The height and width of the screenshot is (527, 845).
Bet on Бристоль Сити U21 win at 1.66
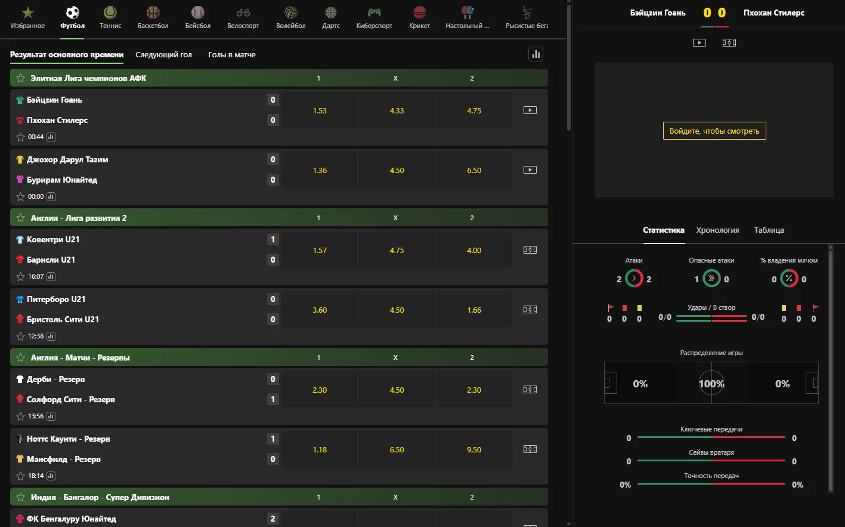tap(474, 310)
